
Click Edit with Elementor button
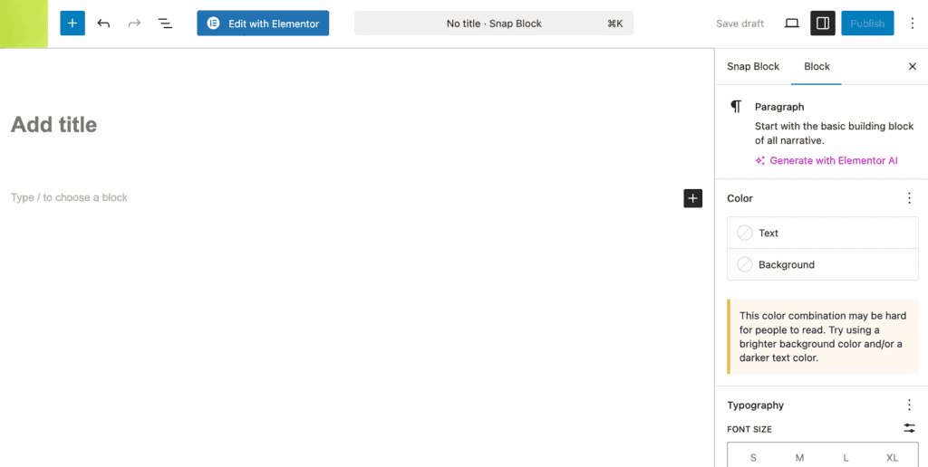tap(263, 24)
